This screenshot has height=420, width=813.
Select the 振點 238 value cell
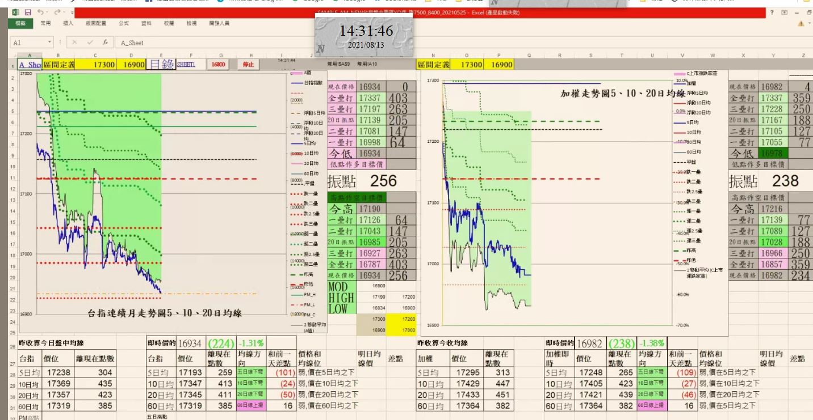pos(785,181)
